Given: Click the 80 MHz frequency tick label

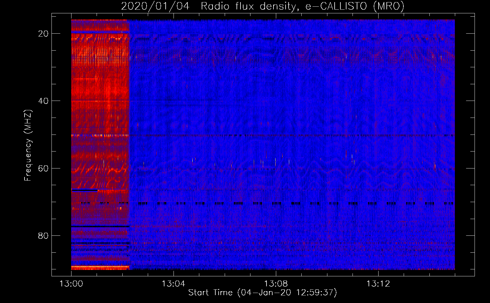Looking at the screenshot, I should click(x=43, y=235).
